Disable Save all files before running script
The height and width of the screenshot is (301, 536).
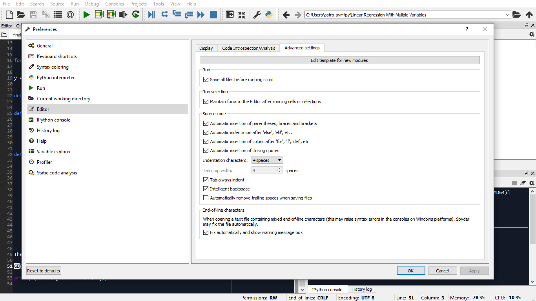[x=206, y=79]
